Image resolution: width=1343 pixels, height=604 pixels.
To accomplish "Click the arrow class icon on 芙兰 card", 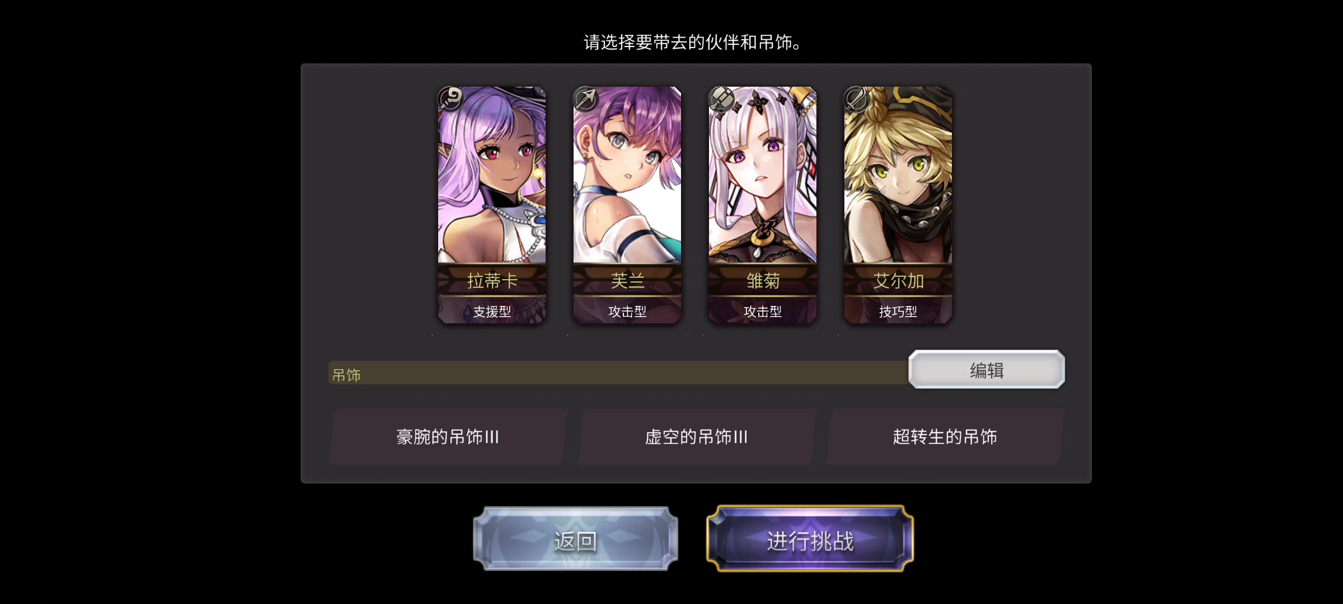I will tap(586, 99).
